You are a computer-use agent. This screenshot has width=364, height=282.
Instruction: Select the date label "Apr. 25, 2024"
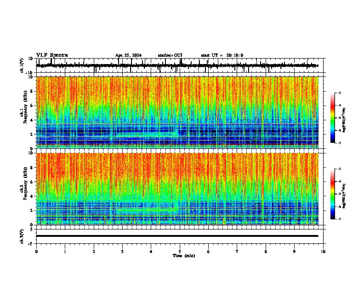pyautogui.click(x=128, y=55)
